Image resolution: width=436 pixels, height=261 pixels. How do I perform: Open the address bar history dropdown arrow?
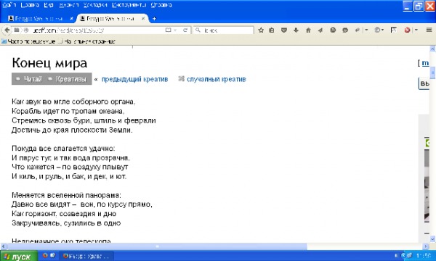[x=175, y=30]
